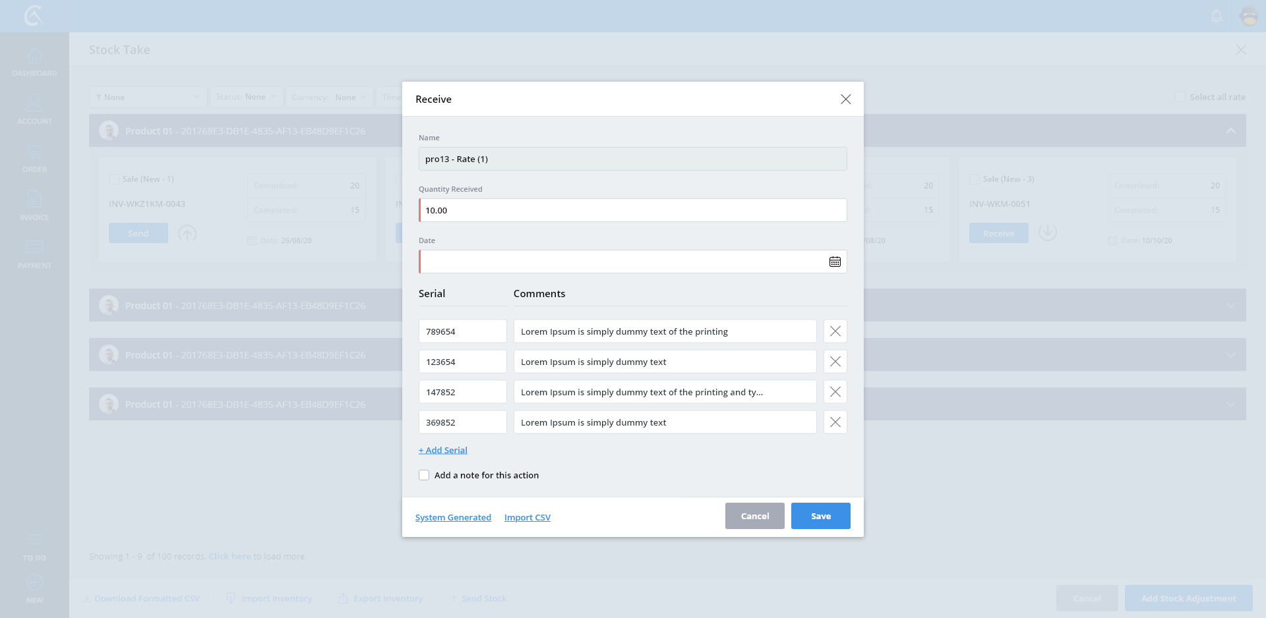Remove serial 147852 entry
Viewport: 1266px width, 618px height.
point(835,392)
